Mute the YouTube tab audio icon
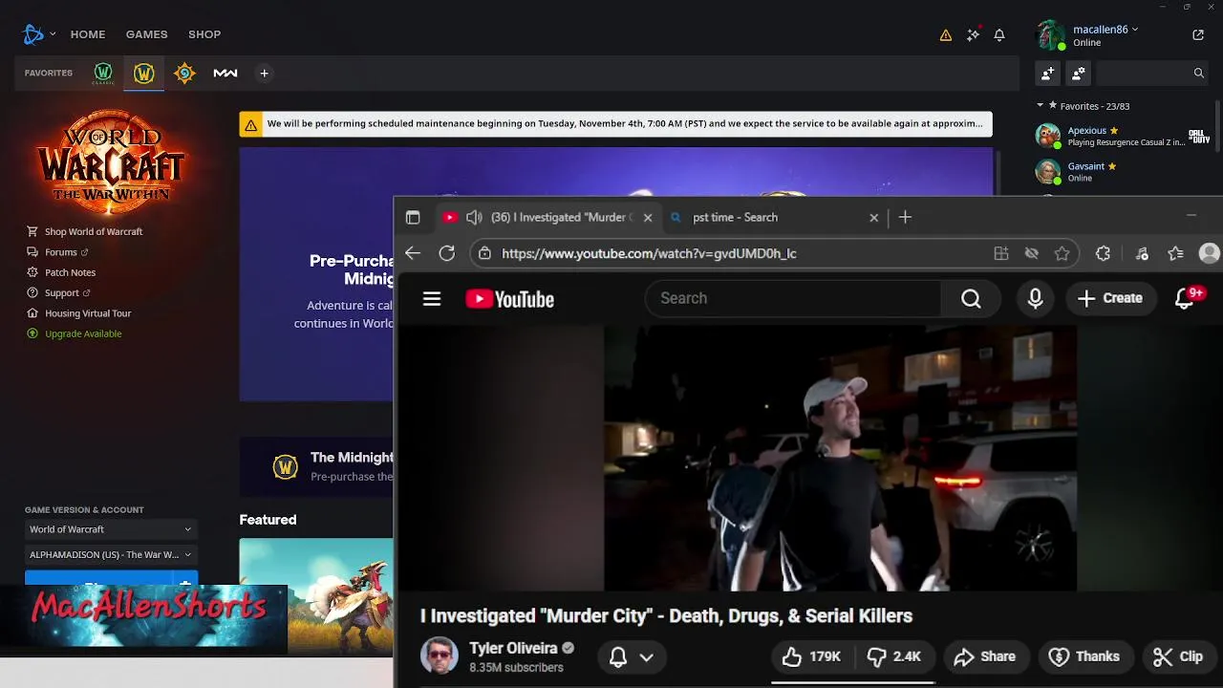 474,218
